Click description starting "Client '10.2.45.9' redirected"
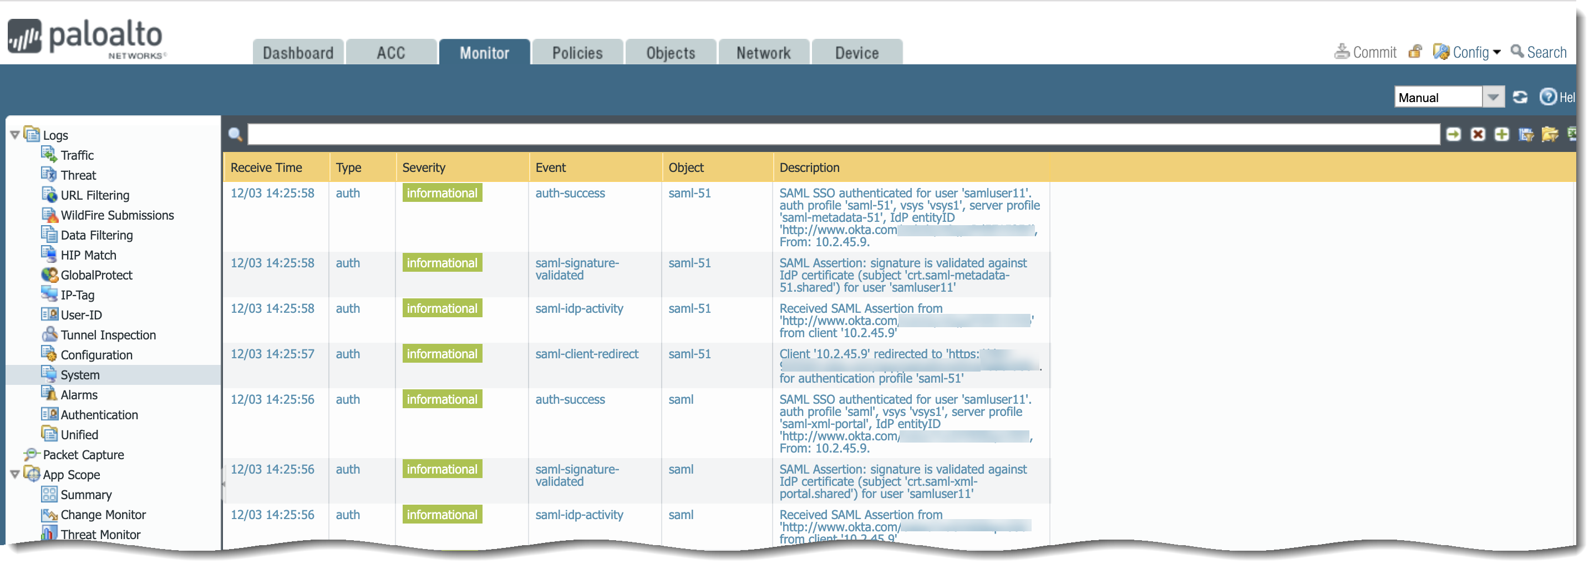 click(x=911, y=366)
